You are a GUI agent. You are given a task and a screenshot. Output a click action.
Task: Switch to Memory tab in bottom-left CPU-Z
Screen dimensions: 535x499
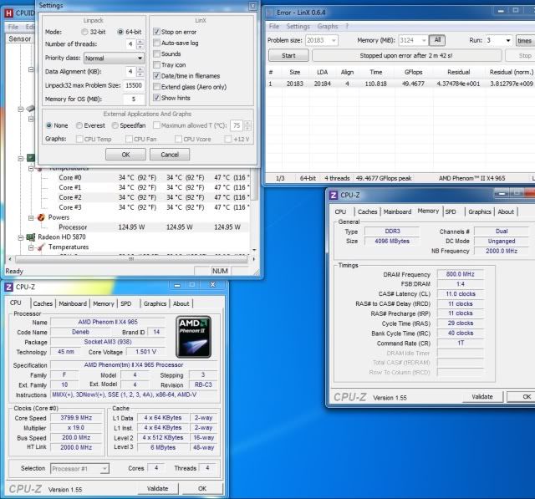[x=104, y=303]
